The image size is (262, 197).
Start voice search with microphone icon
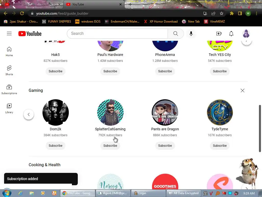pos(191,34)
